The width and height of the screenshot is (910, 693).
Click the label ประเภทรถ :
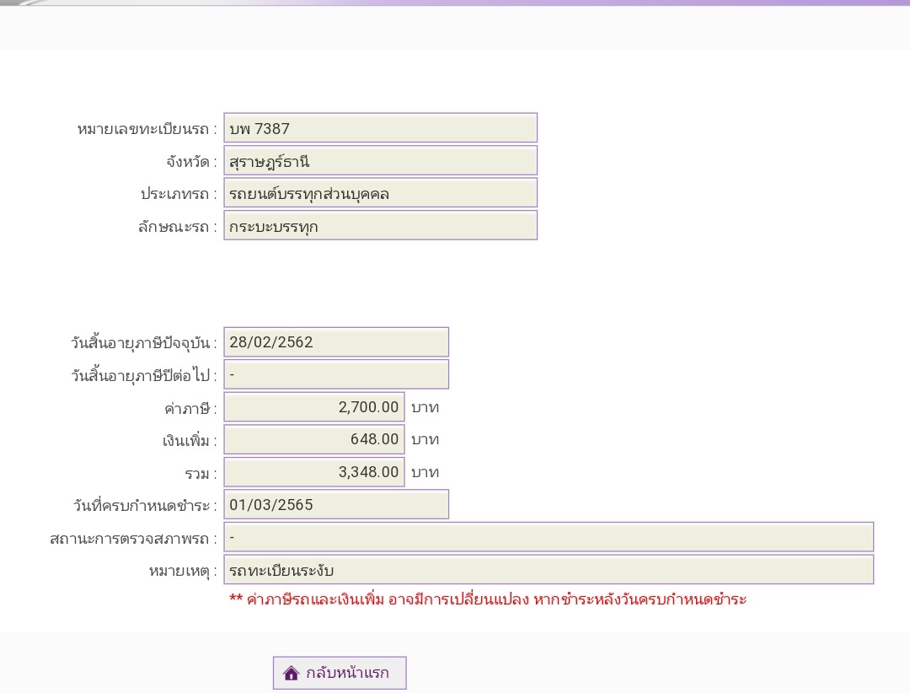(x=179, y=194)
